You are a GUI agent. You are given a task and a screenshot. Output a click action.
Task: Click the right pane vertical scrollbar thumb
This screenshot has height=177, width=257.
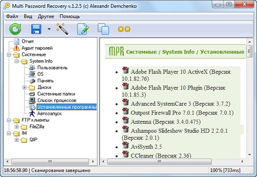coord(249,51)
